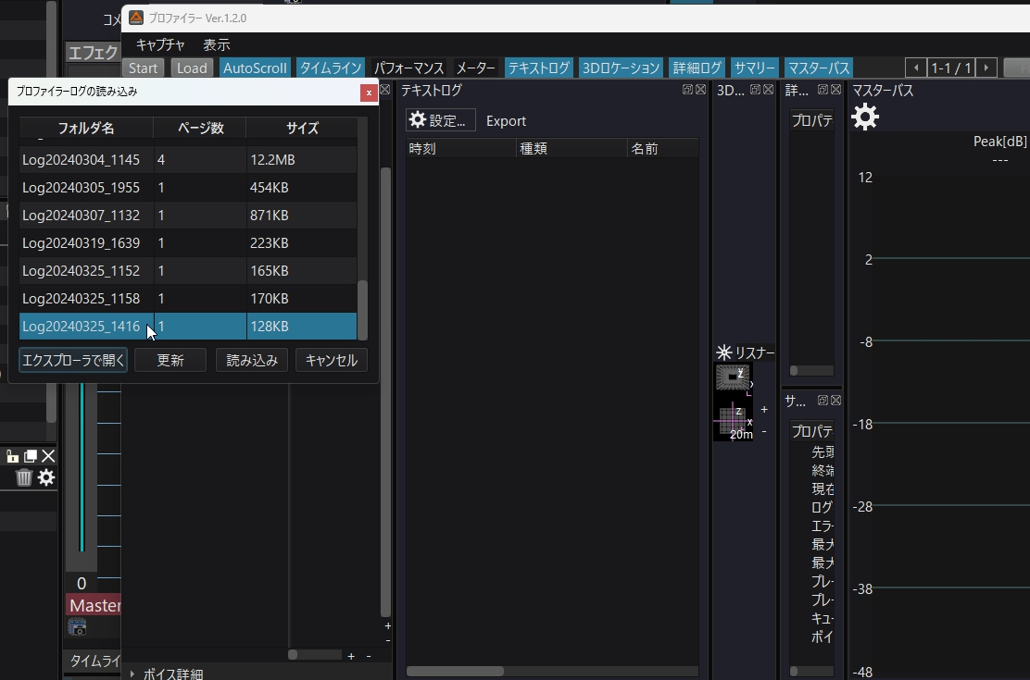Screen dimensions: 1030x680
Task: Float the サマリー panel
Action: click(823, 400)
